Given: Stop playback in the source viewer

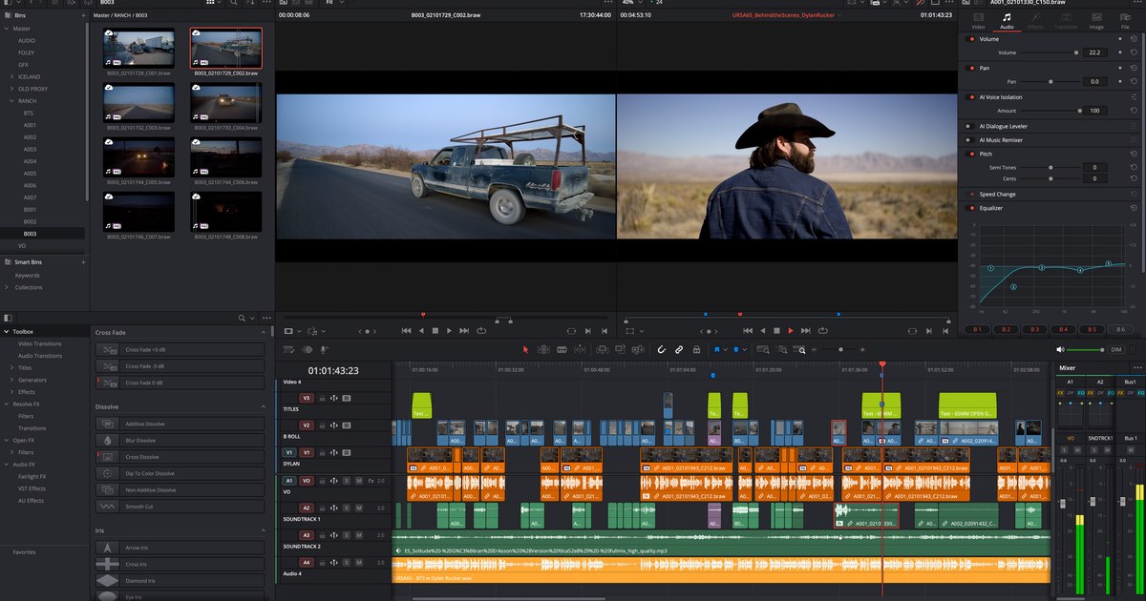Looking at the screenshot, I should point(435,330).
